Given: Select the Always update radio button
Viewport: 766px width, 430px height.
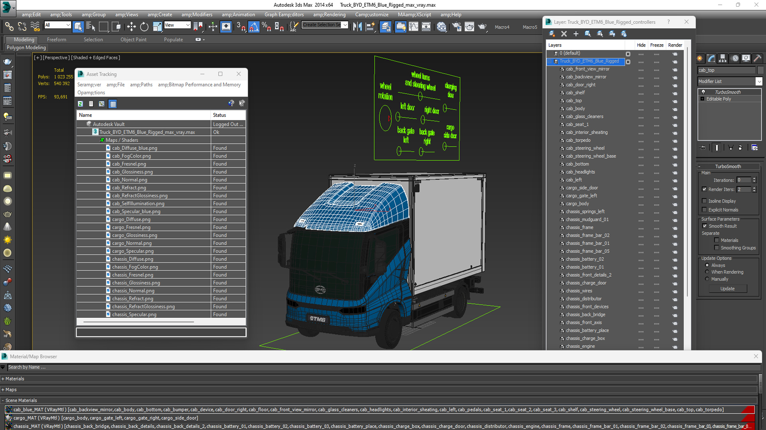Looking at the screenshot, I should coord(707,265).
